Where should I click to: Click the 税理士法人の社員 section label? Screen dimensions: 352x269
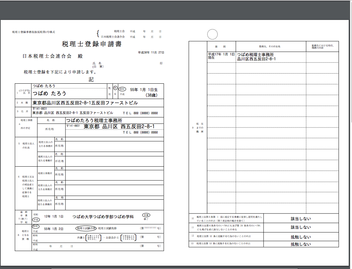pos(26,145)
